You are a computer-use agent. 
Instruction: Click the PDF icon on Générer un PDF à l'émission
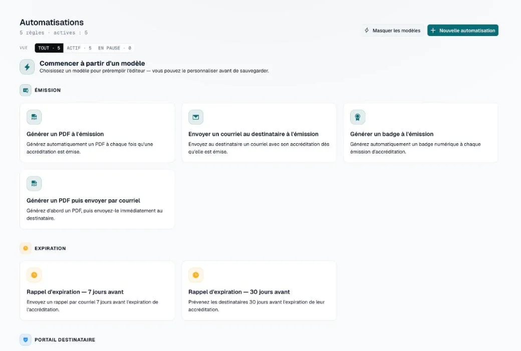pos(34,117)
